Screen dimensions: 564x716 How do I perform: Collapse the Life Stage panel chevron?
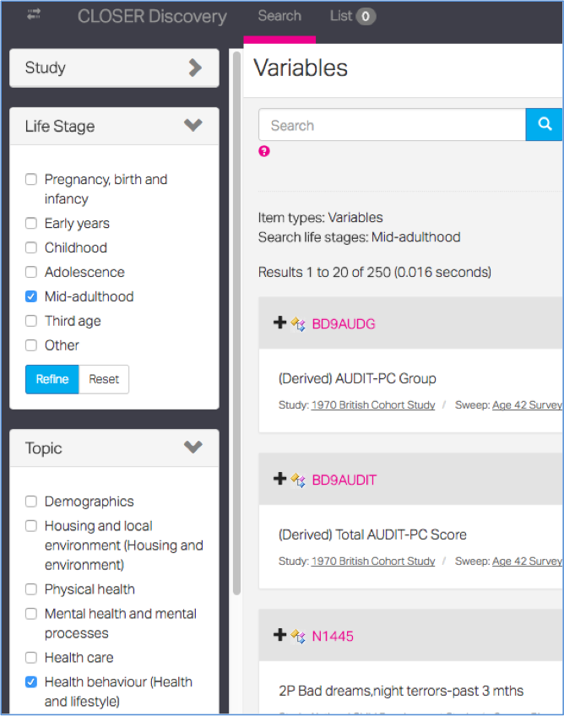point(193,125)
